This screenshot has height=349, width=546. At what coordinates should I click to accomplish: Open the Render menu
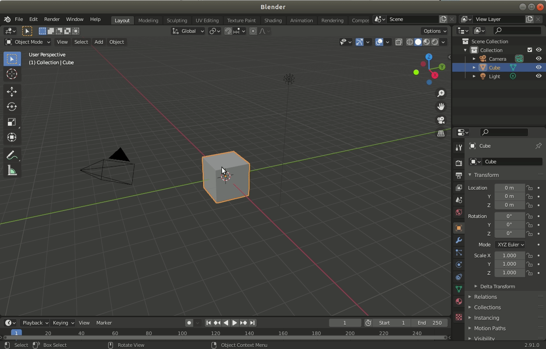pos(52,19)
